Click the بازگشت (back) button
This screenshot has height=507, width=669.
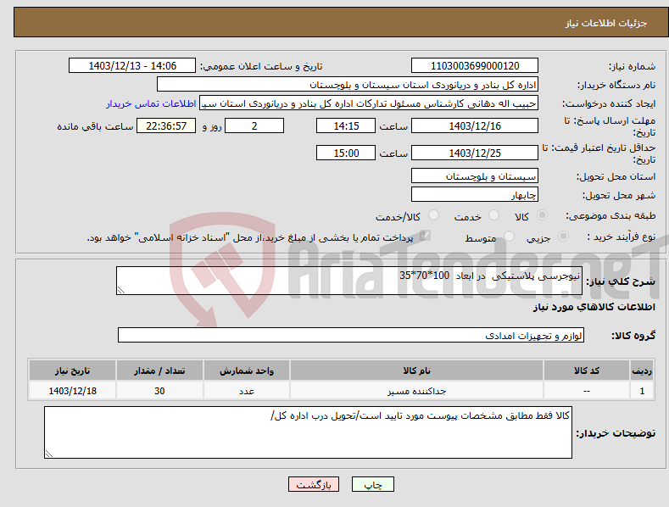click(x=314, y=484)
